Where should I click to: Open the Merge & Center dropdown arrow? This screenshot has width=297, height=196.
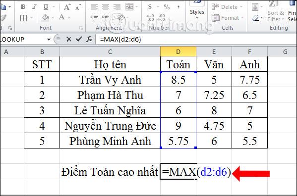pyautogui.click(x=137, y=7)
